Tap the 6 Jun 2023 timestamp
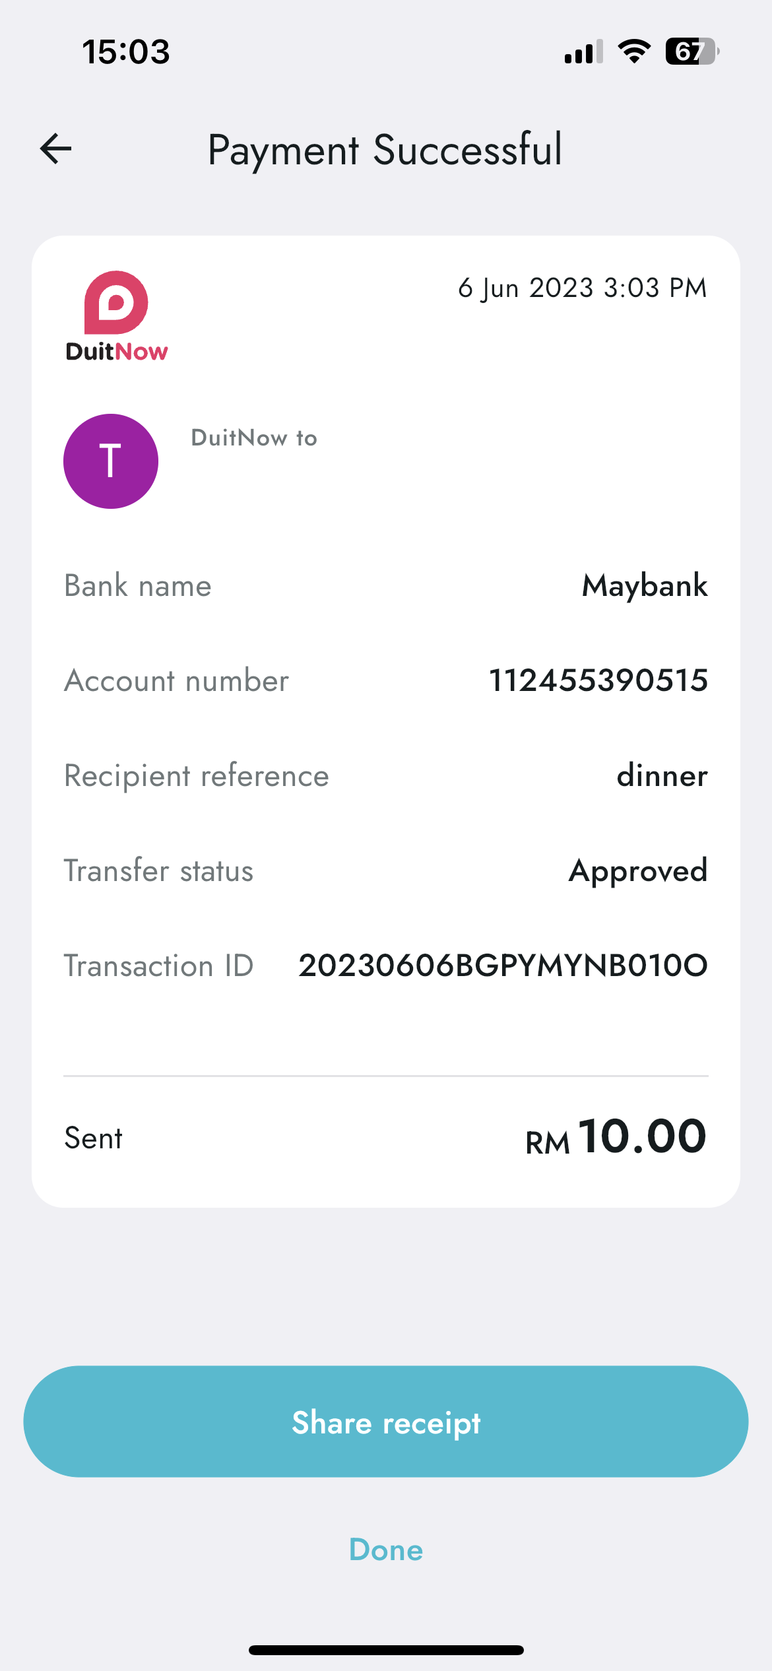The image size is (772, 1671). coord(583,288)
